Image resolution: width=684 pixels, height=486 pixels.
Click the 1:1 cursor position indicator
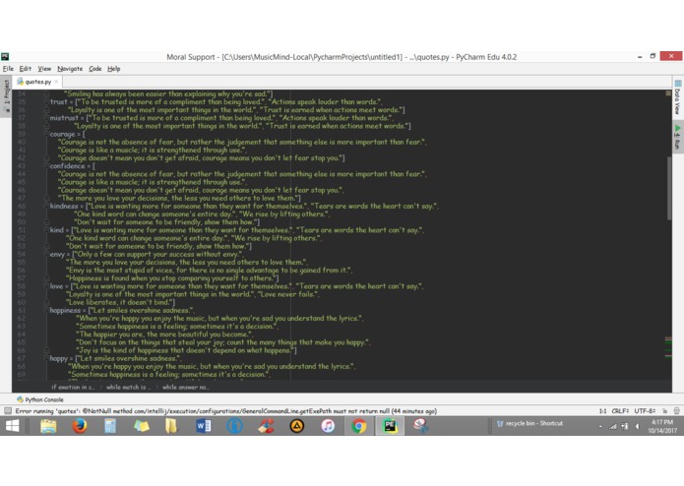tap(602, 410)
